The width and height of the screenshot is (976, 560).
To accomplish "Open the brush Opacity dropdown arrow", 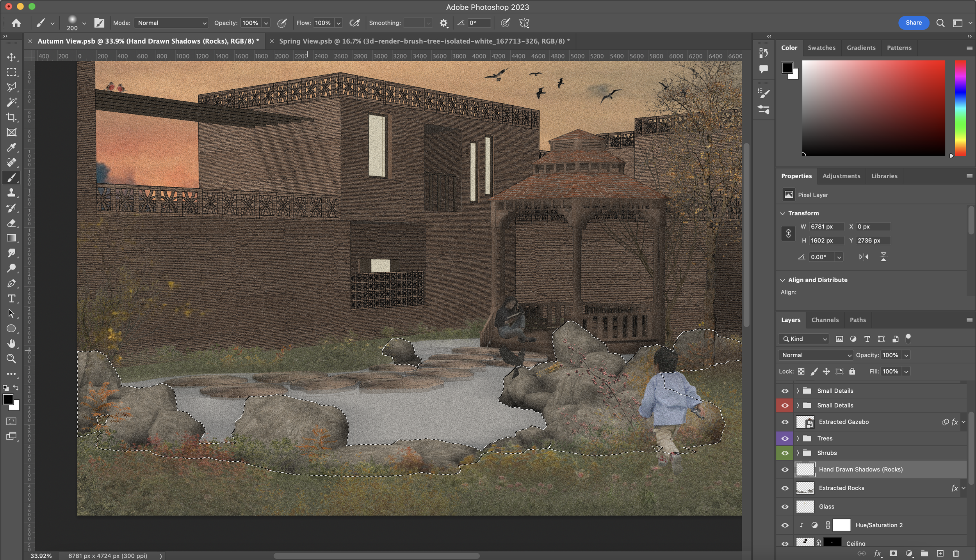I will [266, 23].
